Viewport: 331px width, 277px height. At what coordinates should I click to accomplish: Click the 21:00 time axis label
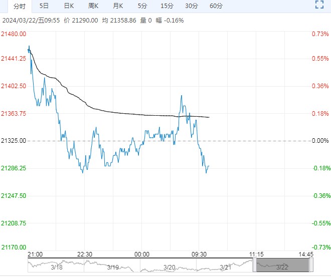click(x=35, y=254)
